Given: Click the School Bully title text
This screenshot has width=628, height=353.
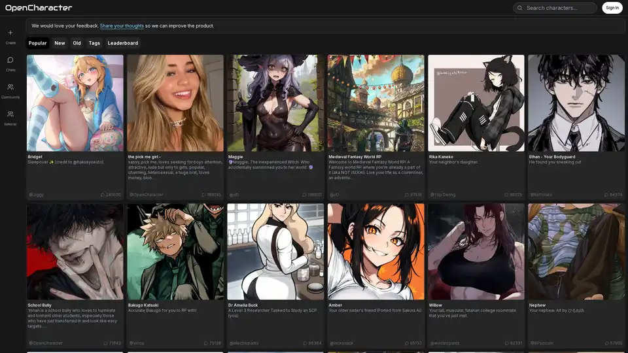Looking at the screenshot, I should 40,305.
